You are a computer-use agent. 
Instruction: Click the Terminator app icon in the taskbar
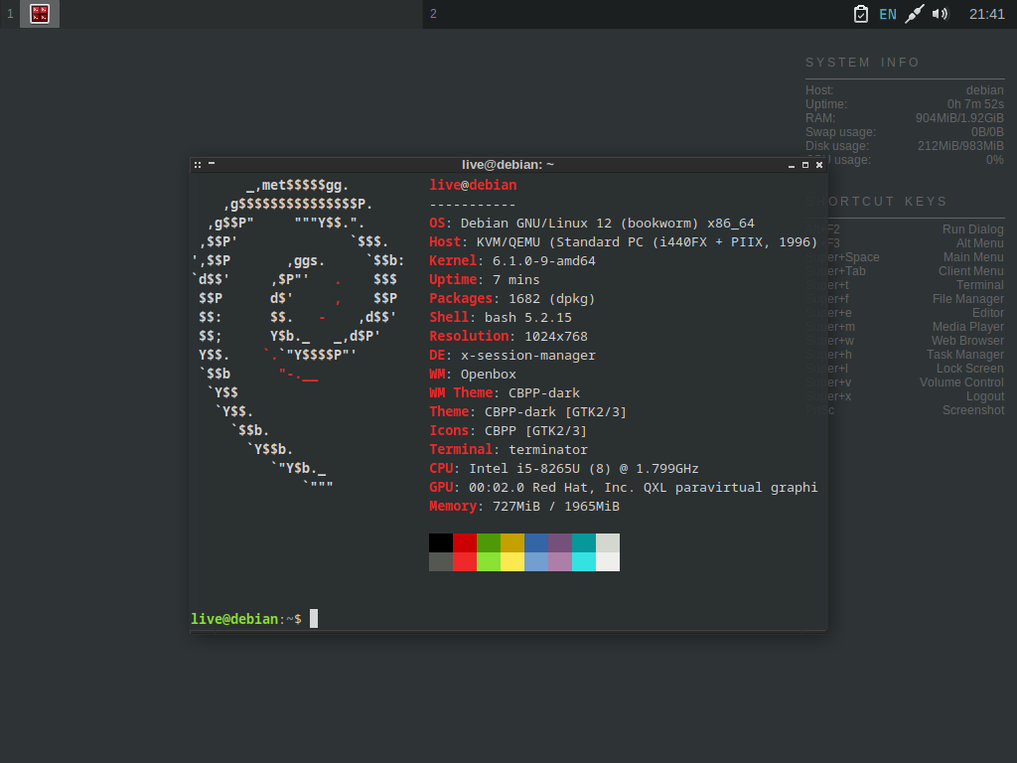coord(40,14)
